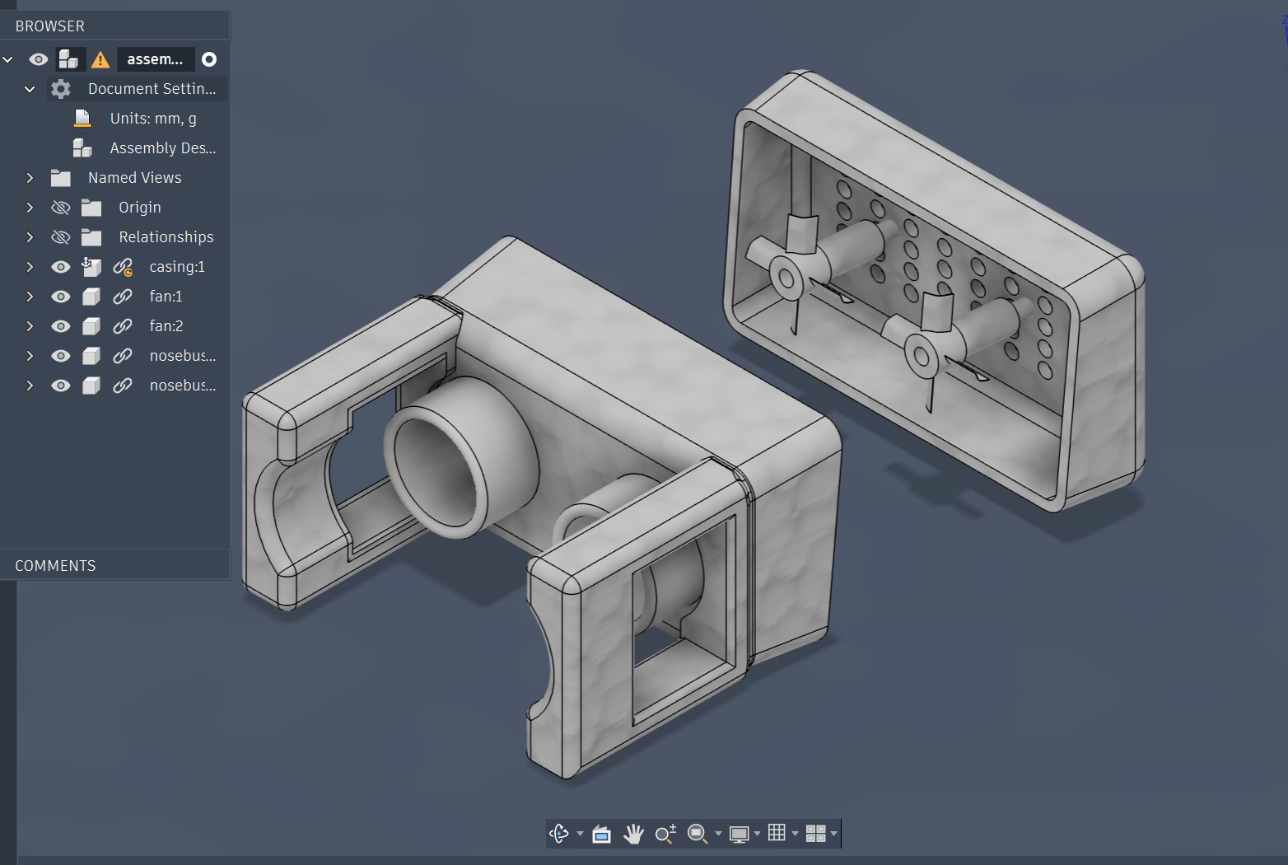The width and height of the screenshot is (1288, 865).
Task: Click link icon of first nosebus... row
Action: click(x=123, y=356)
